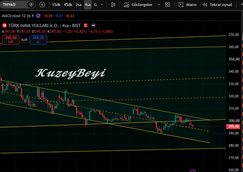Click the 320,00 price axis label
The image size is (243, 172).
click(234, 96)
